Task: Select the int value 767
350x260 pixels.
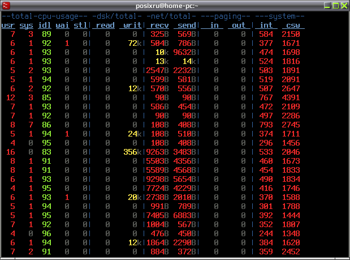Action: coord(266,97)
